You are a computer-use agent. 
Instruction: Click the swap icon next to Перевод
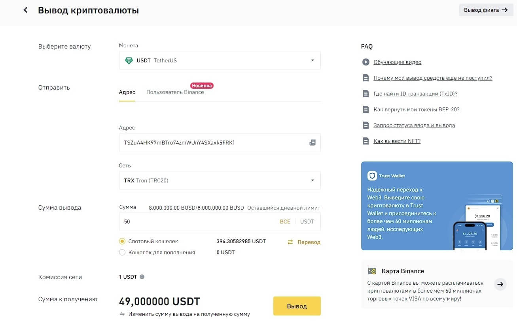(x=290, y=242)
